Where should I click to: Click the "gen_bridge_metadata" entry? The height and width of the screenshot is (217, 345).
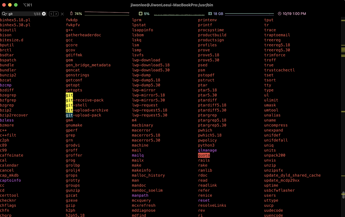[x=88, y=65]
